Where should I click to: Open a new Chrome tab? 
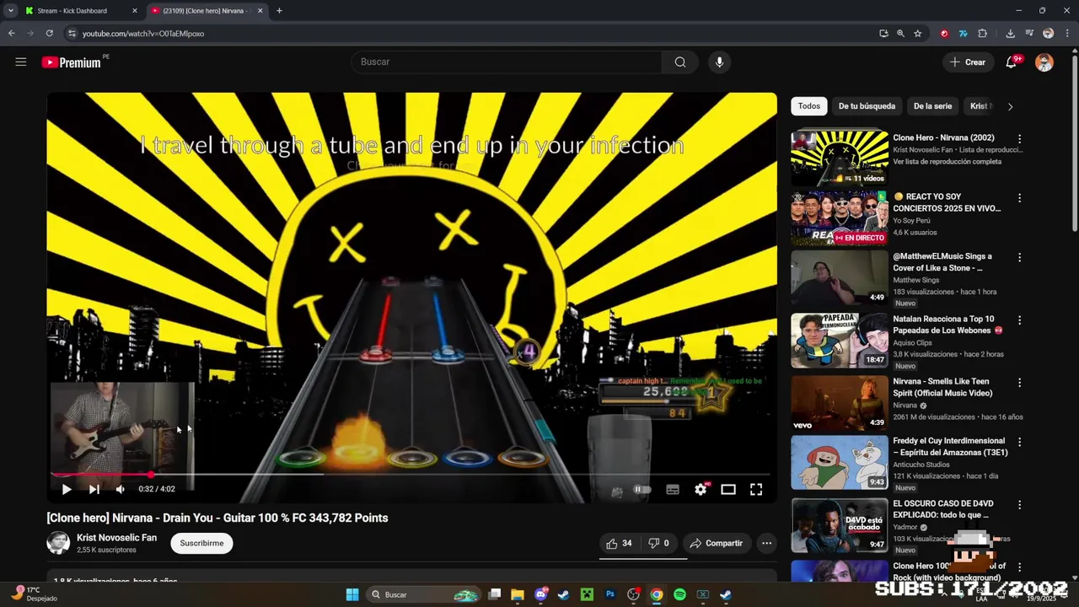tap(279, 11)
